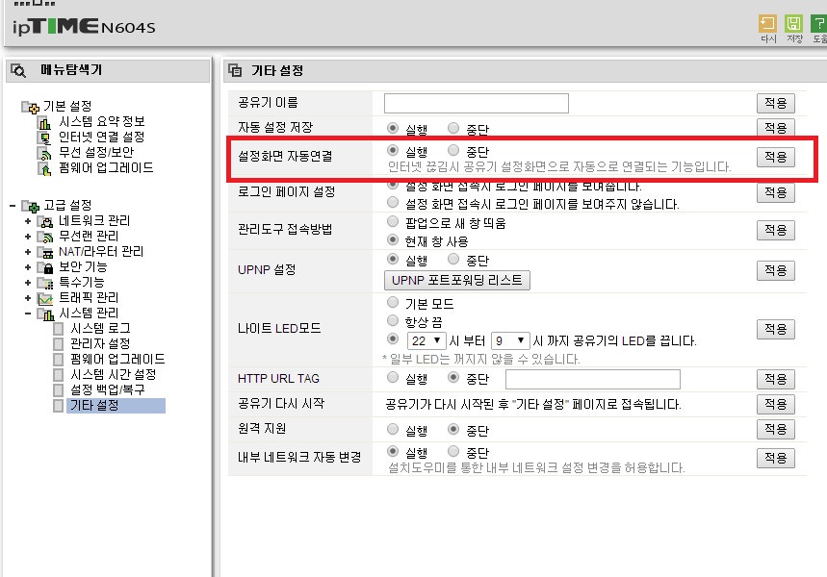The height and width of the screenshot is (577, 827).
Task: Click UPNP 포트포워딩 리스트 button
Action: coord(456,281)
